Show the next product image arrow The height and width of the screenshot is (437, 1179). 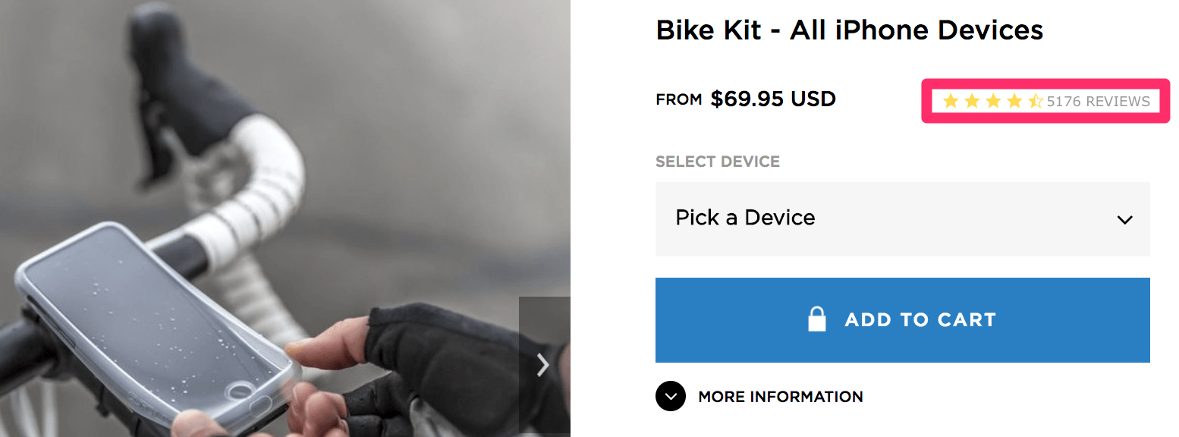(x=543, y=366)
